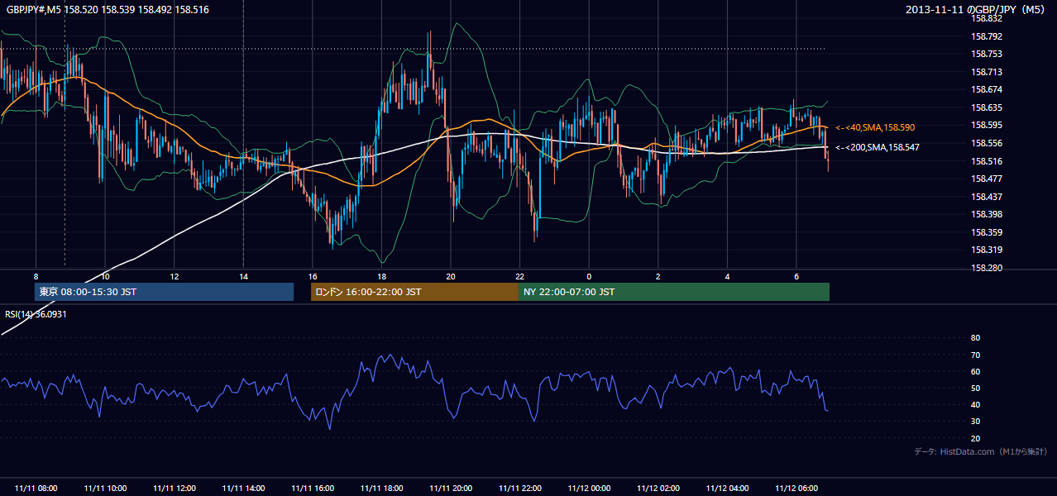Viewport: 1057px width, 496px height.
Task: Click hour label 10 under price chart
Action: point(105,276)
